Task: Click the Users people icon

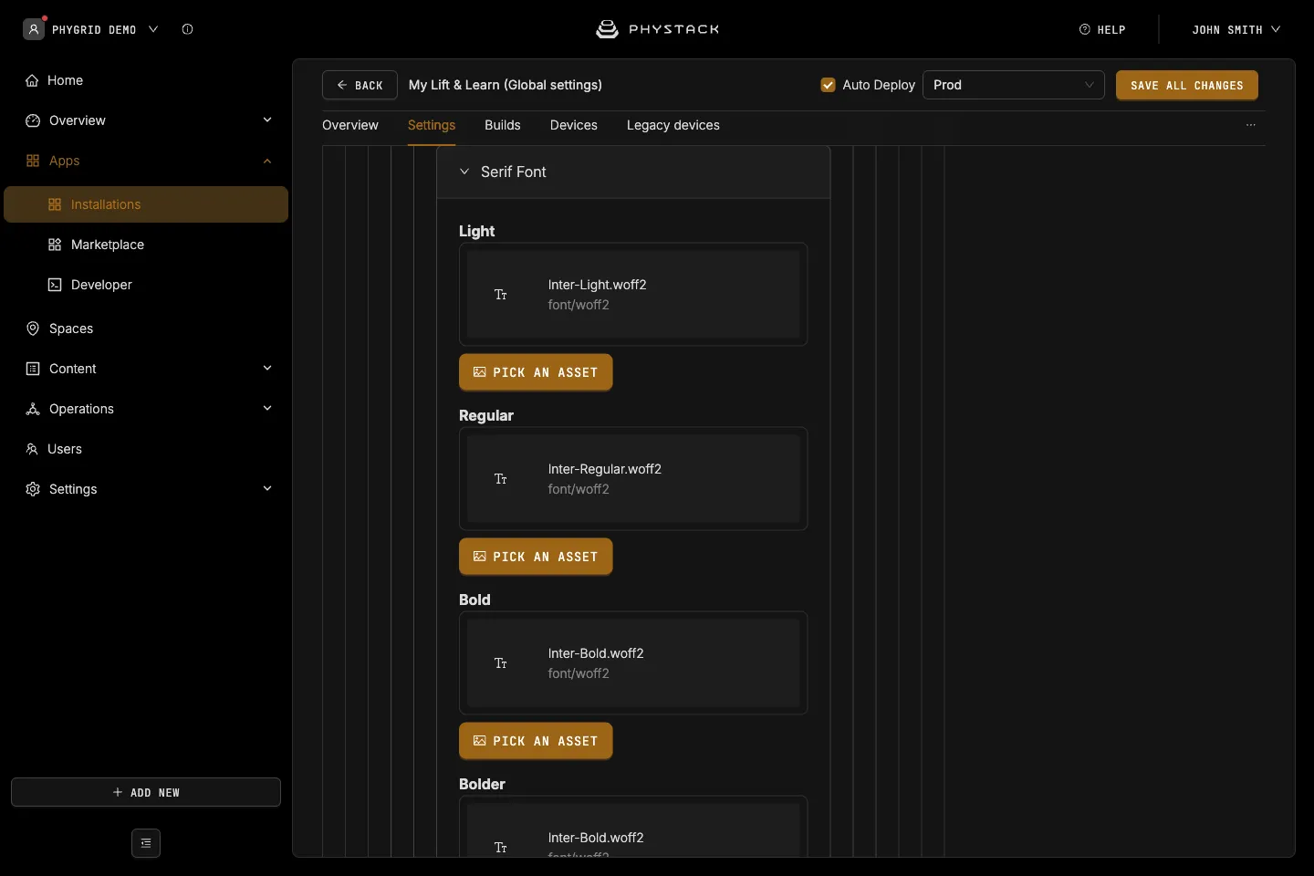Action: pos(33,449)
